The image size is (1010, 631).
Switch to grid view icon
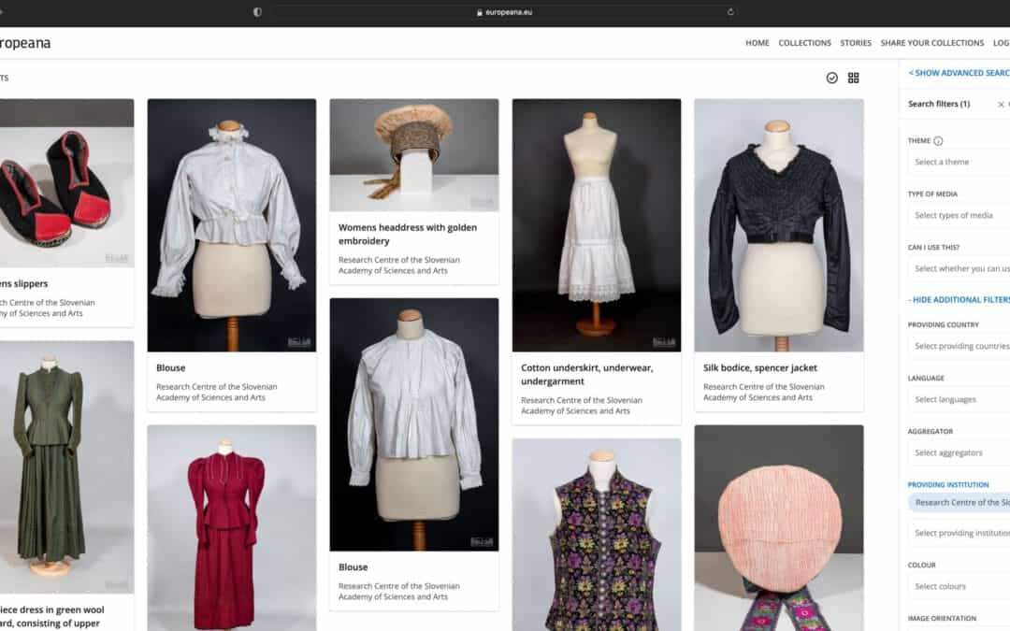point(853,78)
